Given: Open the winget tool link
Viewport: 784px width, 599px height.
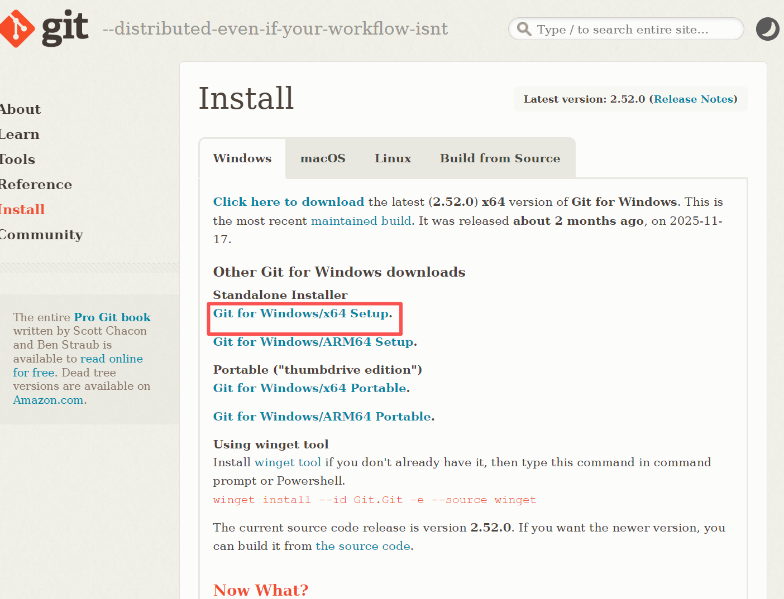Looking at the screenshot, I should [288, 462].
